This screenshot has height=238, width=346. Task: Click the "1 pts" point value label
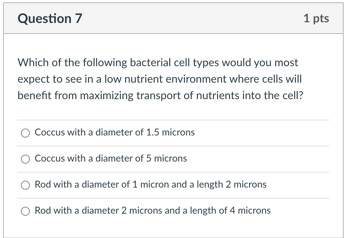tap(316, 19)
